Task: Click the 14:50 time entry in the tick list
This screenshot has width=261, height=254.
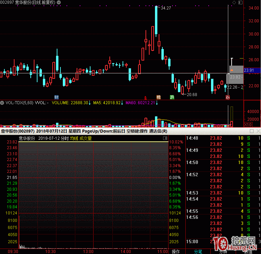Action: 192,162
